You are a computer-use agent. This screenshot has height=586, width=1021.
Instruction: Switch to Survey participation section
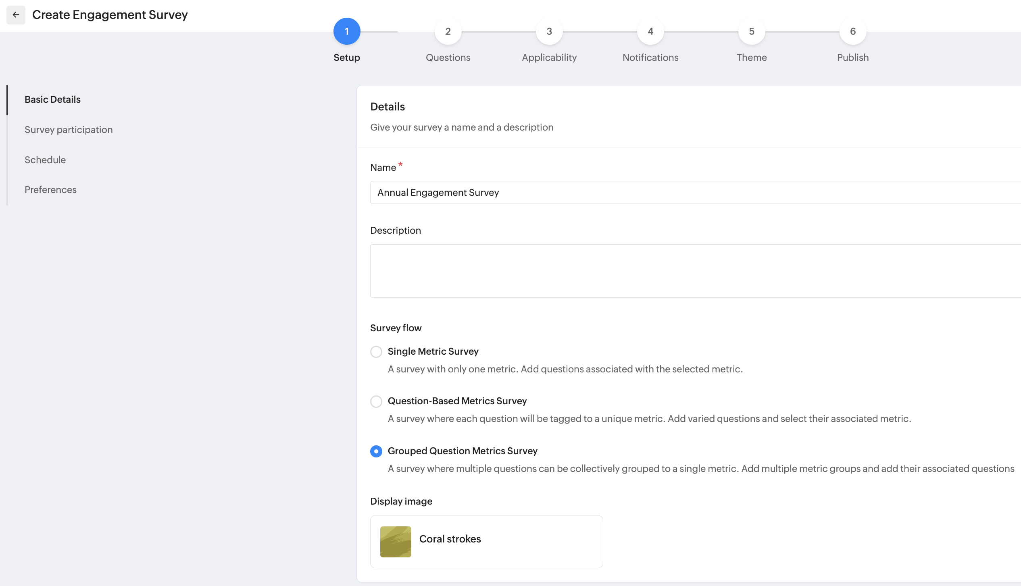click(69, 130)
